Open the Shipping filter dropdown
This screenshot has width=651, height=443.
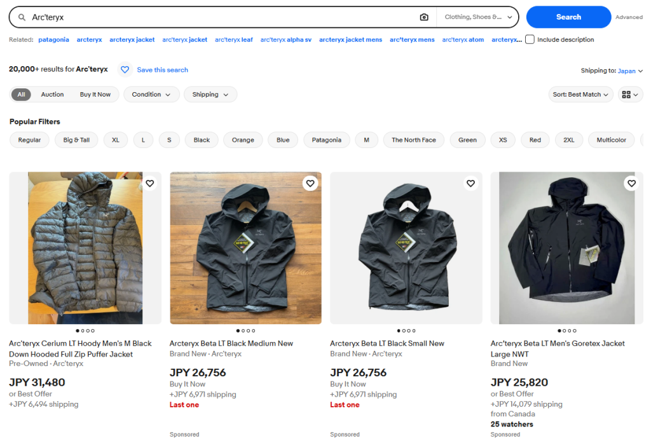[x=210, y=94]
